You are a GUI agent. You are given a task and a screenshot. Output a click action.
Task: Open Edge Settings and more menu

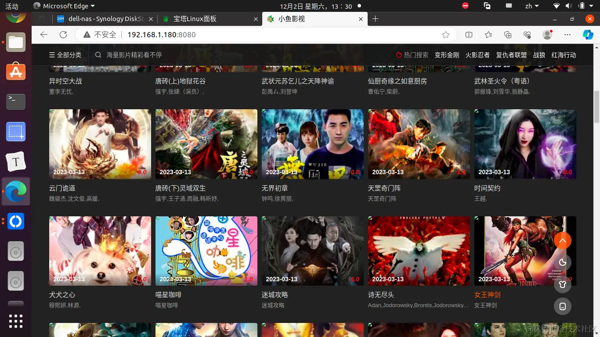coord(567,35)
